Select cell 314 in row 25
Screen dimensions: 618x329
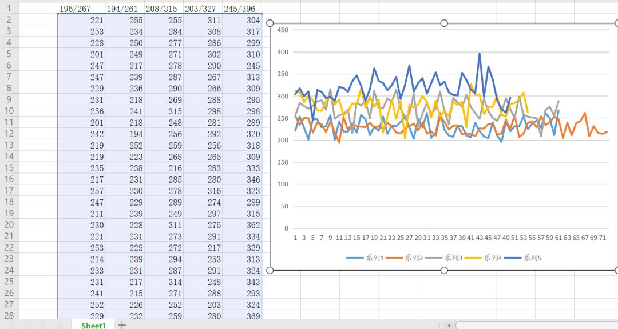(164, 283)
